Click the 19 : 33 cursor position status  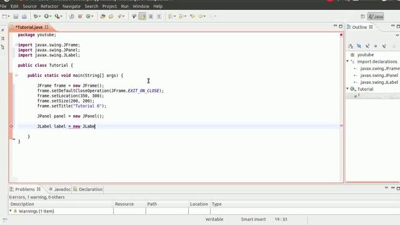281,219
